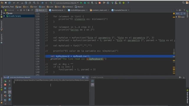189x106 pixels.
Task: Open Run panel settings gear dropdown
Action: tap(83, 77)
